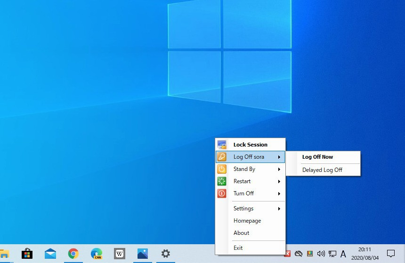Image resolution: width=405 pixels, height=263 pixels.
Task: Expand the Settings submenu arrow
Action: pos(279,209)
